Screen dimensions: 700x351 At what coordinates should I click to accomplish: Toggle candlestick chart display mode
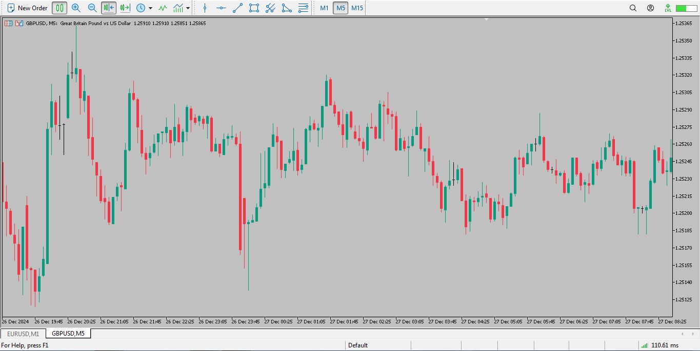pyautogui.click(x=60, y=8)
